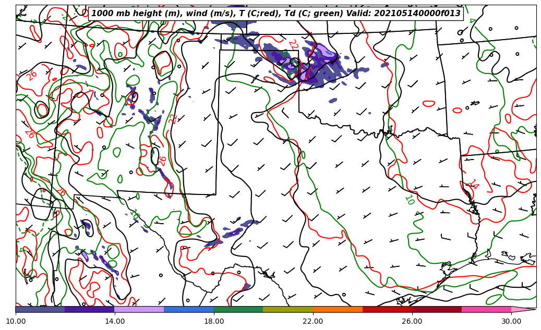Viewport: 541px width, 330px height.
Task: Select the hot pink colorbar segment
Action: [x=486, y=309]
